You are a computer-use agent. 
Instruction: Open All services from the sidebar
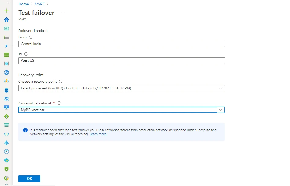(x=6, y=37)
